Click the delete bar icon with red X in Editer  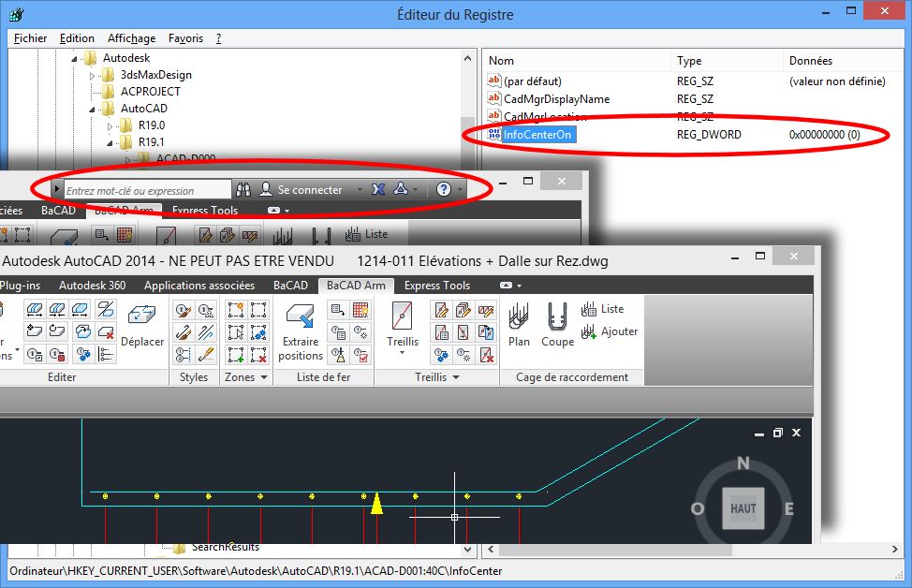tap(106, 331)
